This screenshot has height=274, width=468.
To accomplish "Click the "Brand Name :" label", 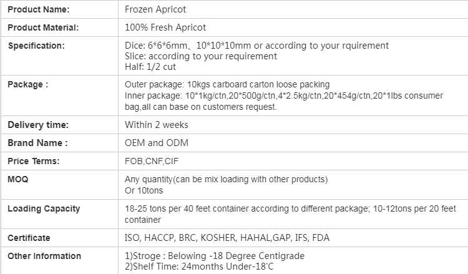I will (x=37, y=143).
